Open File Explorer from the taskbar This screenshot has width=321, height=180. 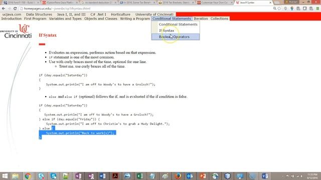[x=16, y=176]
